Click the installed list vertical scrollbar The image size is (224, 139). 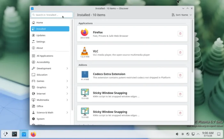(x=192, y=46)
